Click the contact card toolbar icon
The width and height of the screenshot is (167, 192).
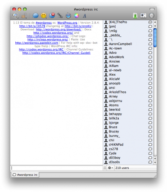143,15
